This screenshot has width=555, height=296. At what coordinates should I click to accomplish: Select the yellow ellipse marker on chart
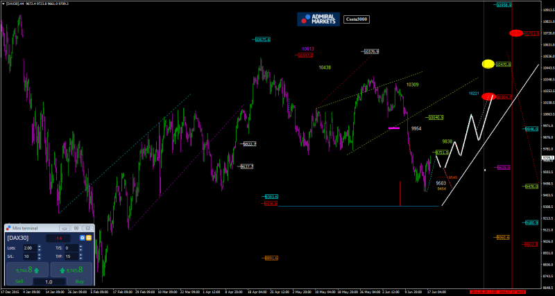point(488,64)
